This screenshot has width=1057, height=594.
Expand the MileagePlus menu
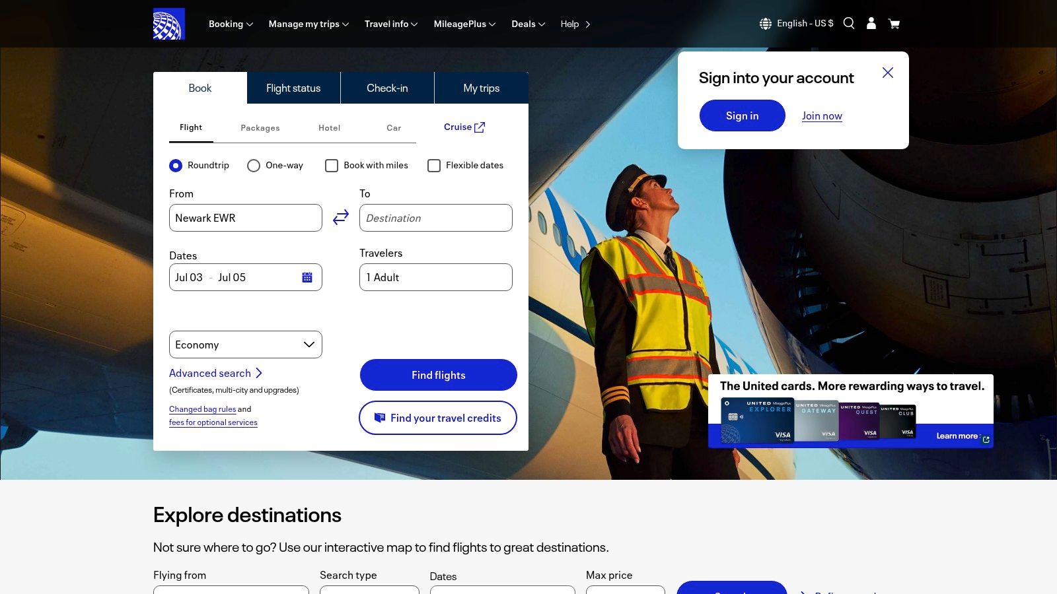pos(464,24)
